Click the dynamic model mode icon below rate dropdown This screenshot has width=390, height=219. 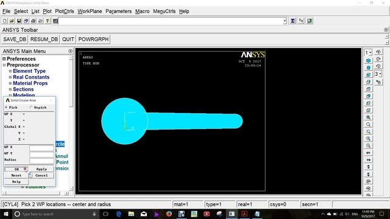(x=378, y=82)
